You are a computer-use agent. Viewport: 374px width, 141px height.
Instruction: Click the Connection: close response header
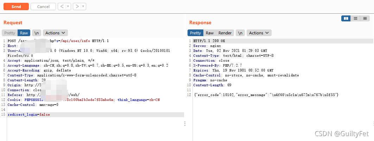pos(211,60)
